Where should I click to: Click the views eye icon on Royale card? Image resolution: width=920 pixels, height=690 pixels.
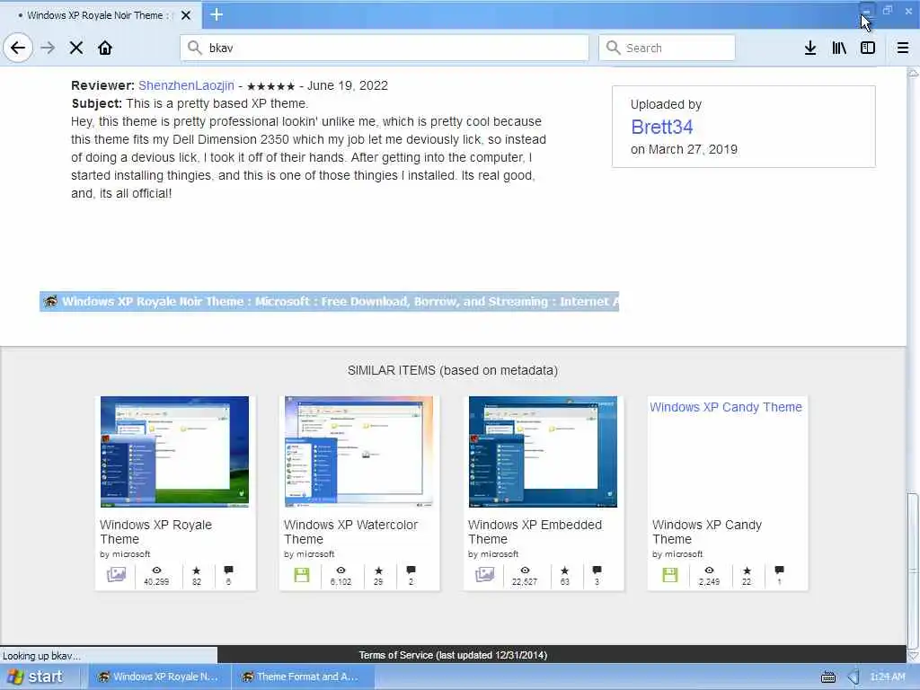click(x=156, y=571)
